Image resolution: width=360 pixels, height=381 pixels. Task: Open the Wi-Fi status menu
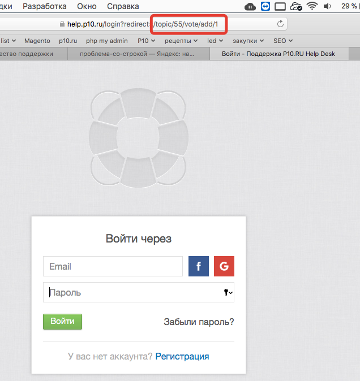tap(312, 7)
